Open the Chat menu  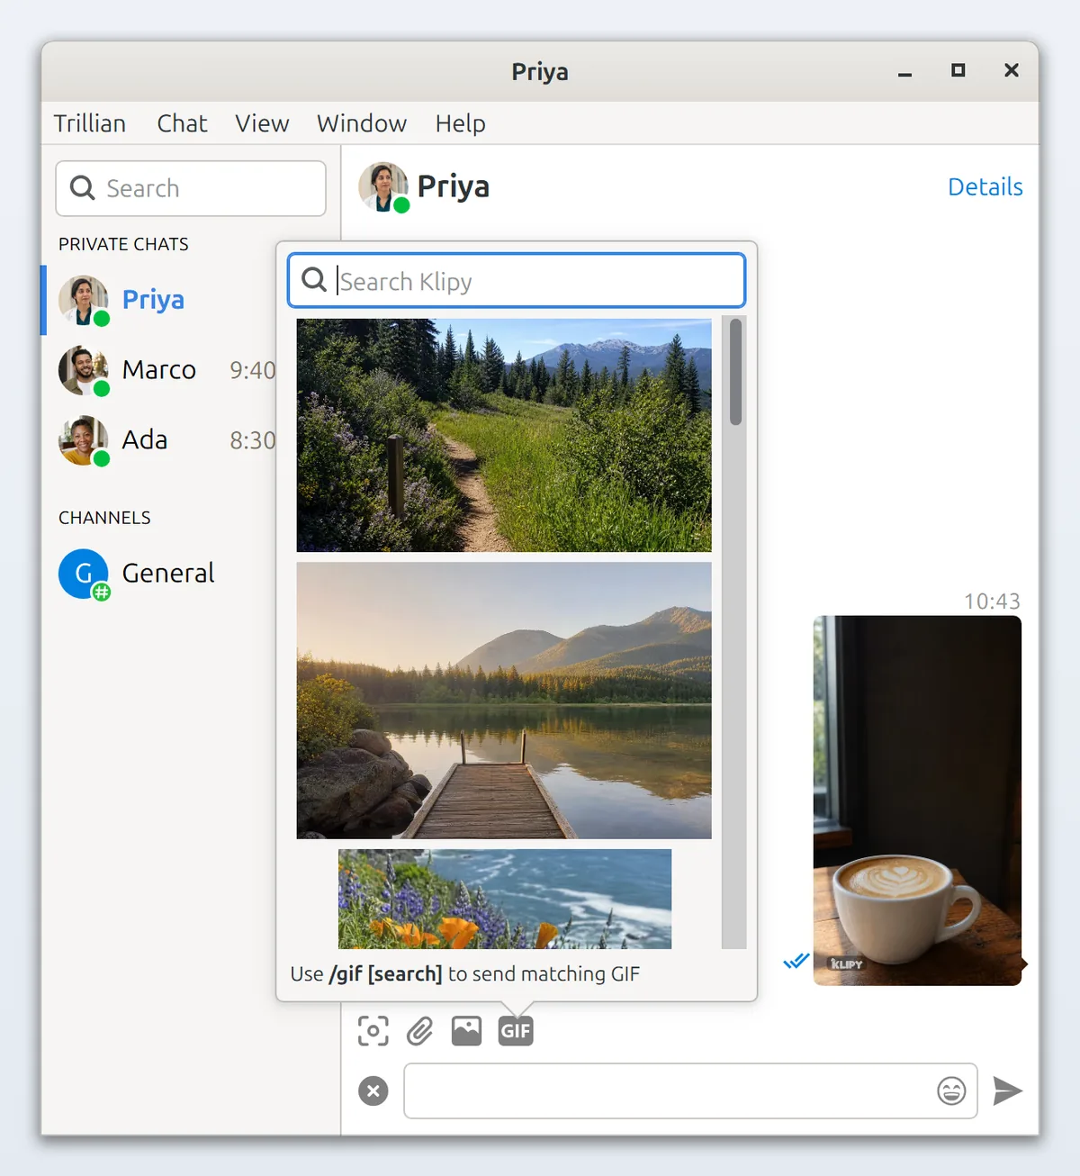tap(182, 123)
